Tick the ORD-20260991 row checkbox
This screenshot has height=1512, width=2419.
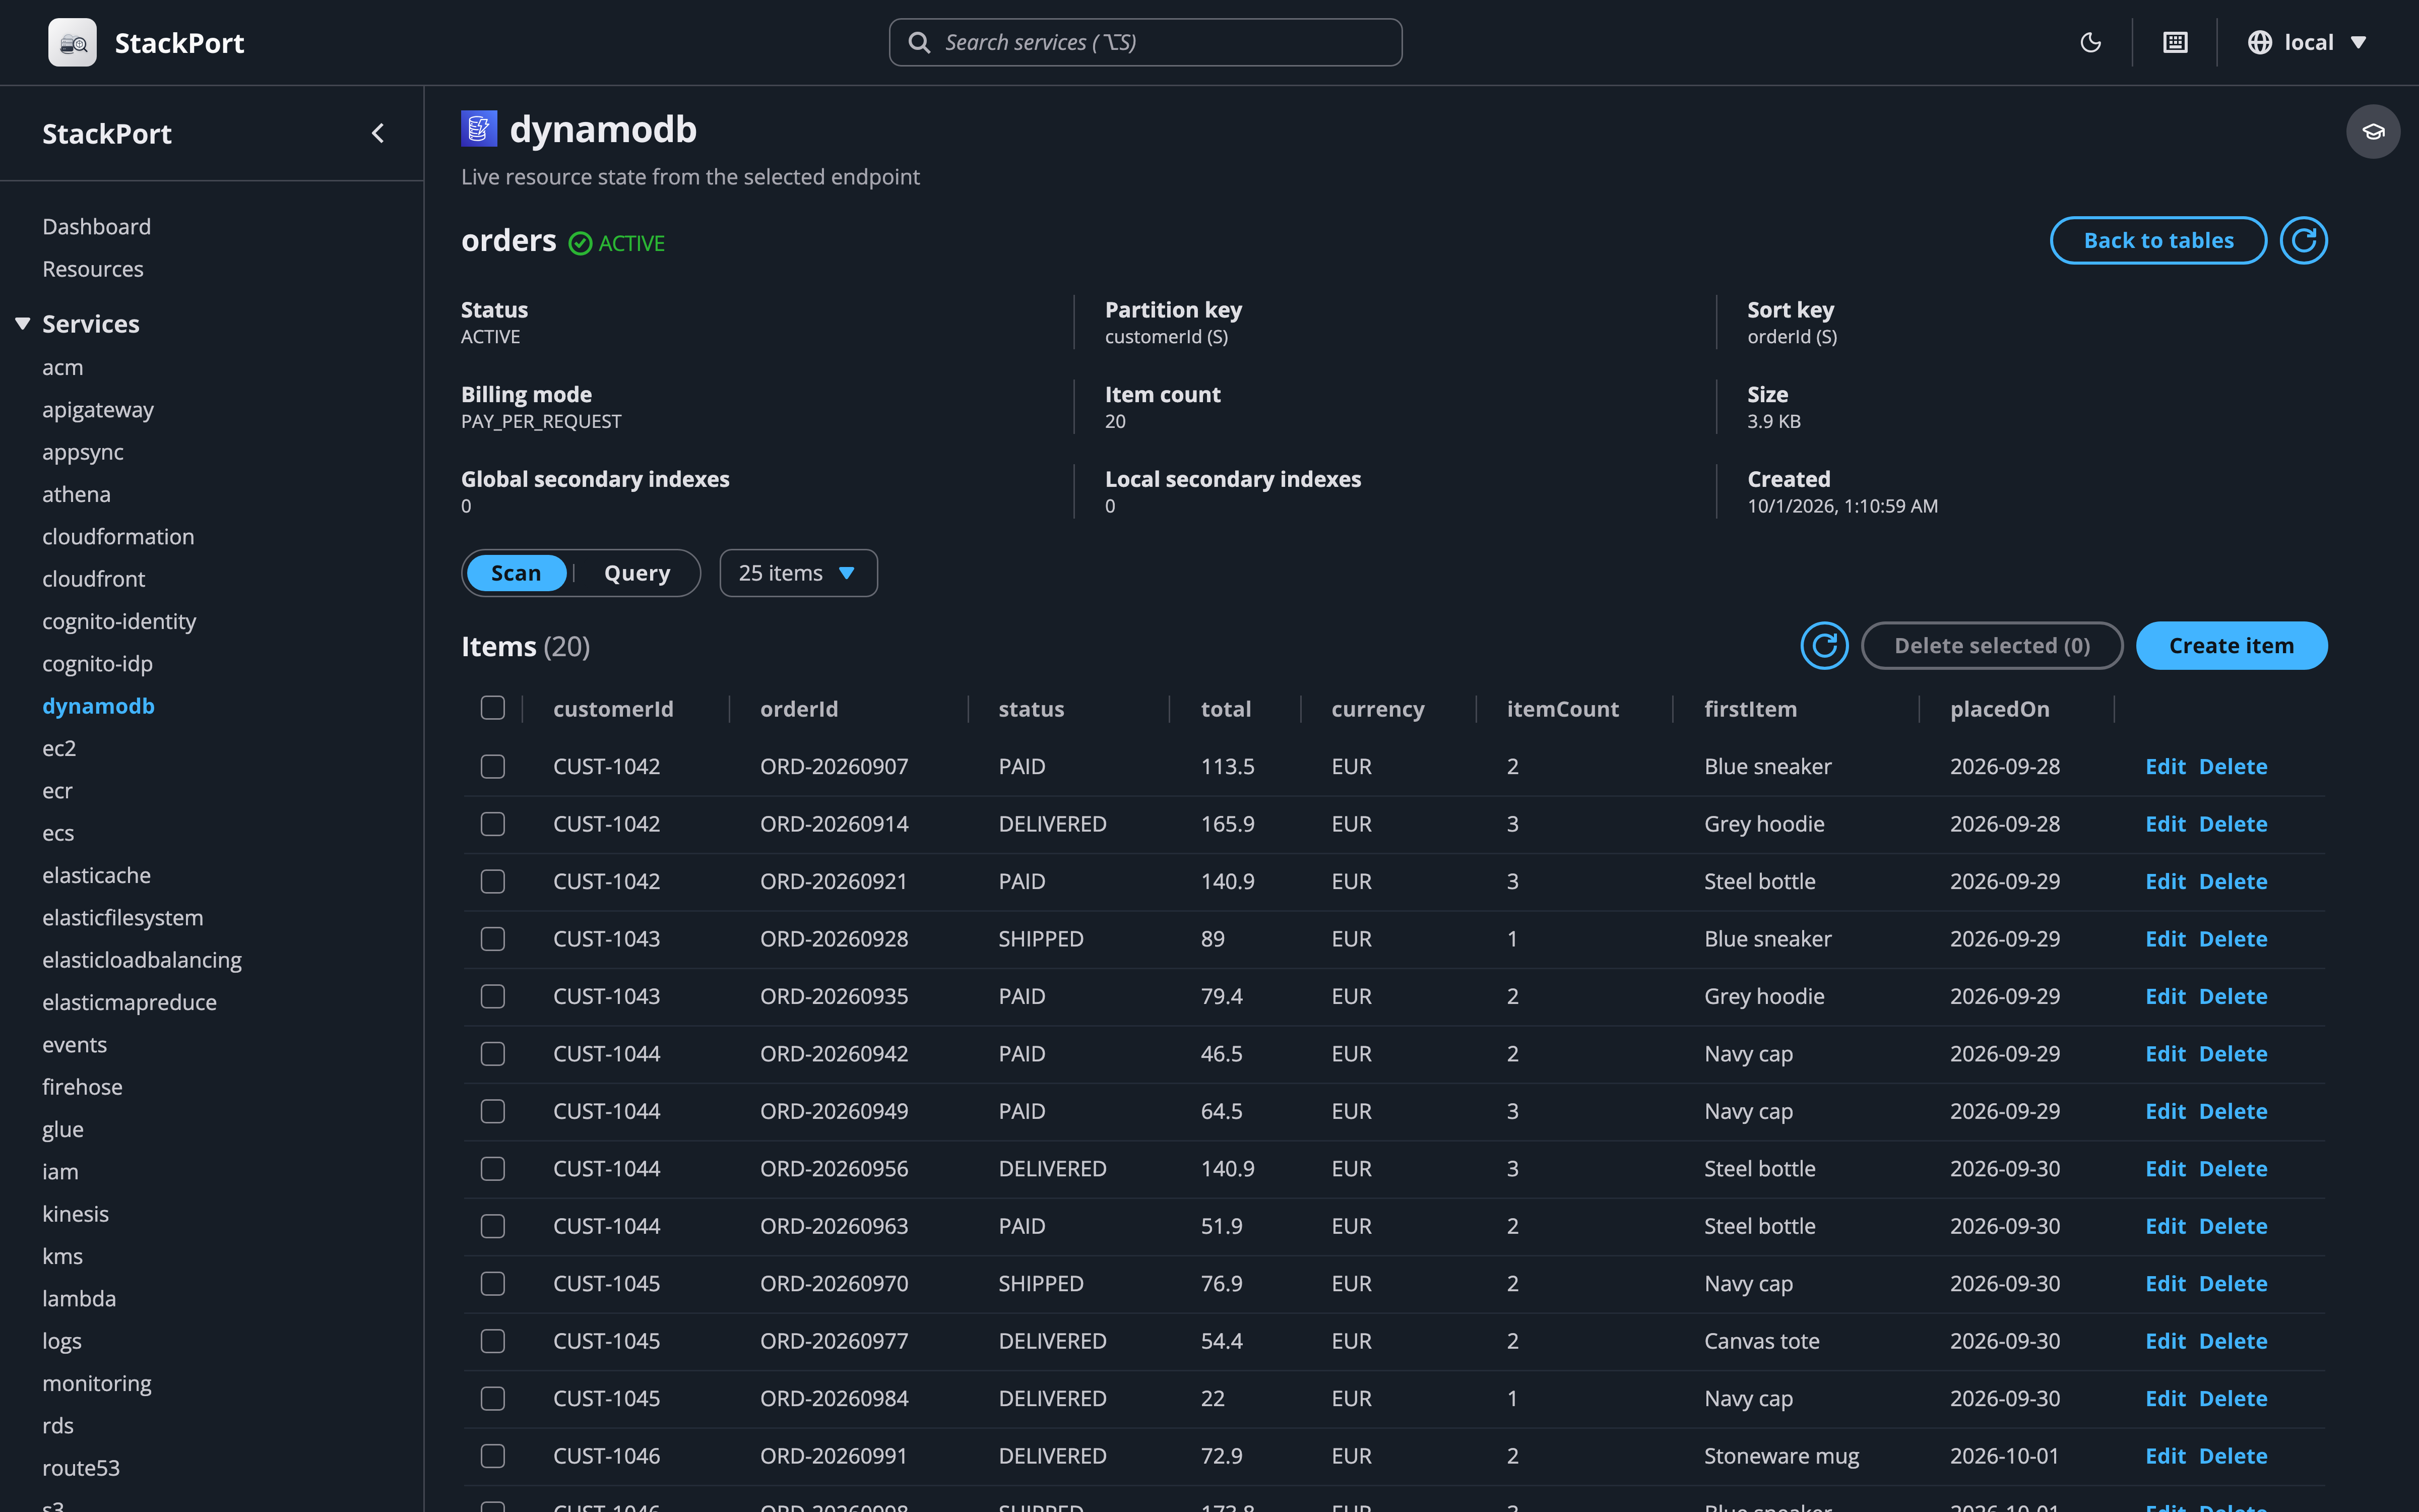493,1456
